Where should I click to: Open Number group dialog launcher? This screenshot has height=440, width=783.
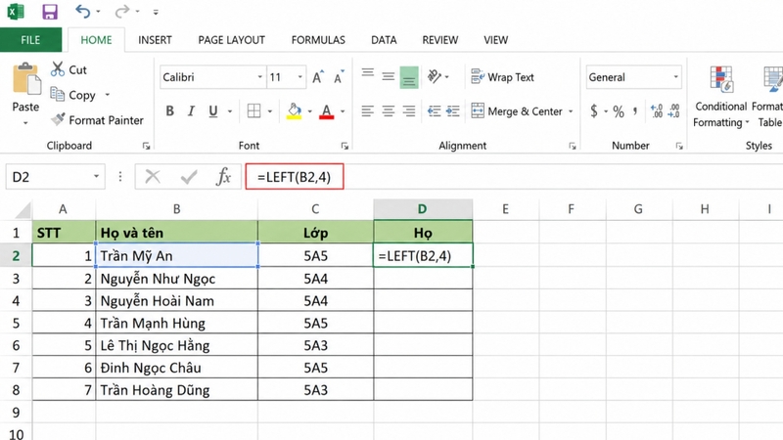(x=679, y=146)
